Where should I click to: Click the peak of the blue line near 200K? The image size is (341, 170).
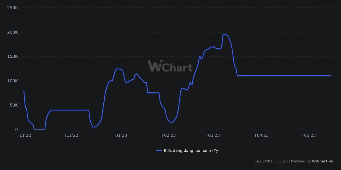tap(224, 34)
